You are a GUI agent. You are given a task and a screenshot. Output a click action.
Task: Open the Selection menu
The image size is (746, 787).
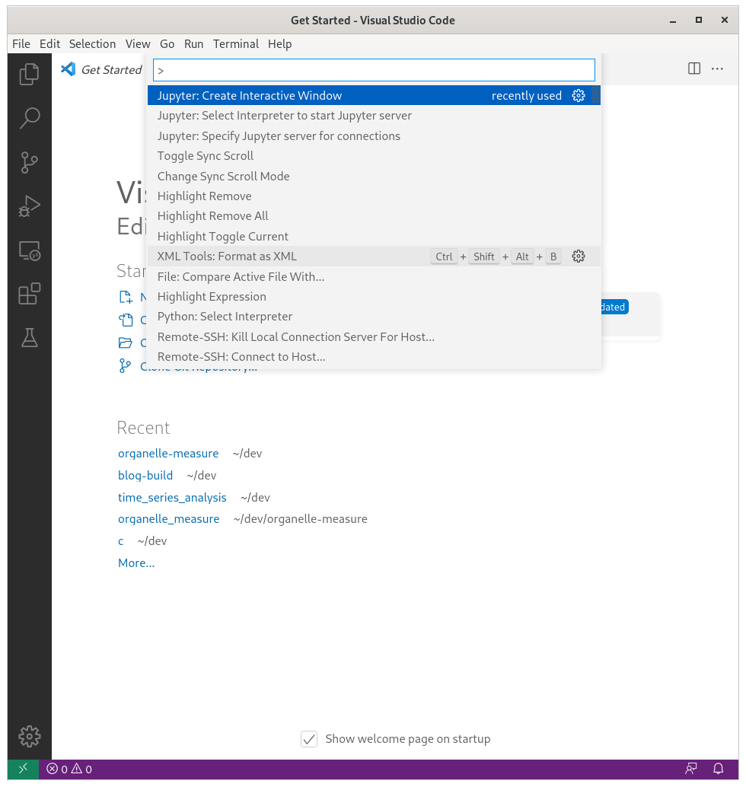(x=92, y=44)
